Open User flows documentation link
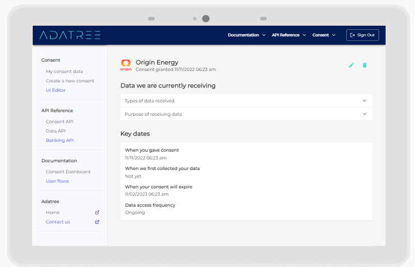This screenshot has width=415, height=267. (x=57, y=181)
